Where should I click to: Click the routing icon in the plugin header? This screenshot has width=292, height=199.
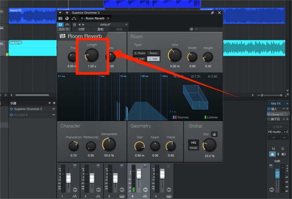tap(73, 18)
